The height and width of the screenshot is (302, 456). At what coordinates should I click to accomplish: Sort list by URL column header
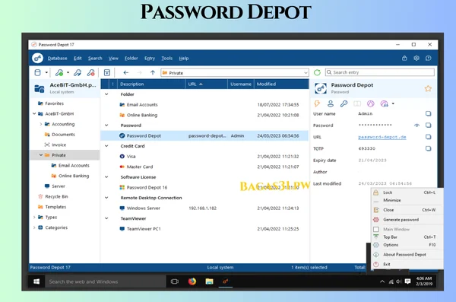point(206,84)
